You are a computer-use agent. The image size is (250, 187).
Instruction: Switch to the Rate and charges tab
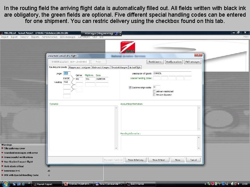tap(101, 68)
